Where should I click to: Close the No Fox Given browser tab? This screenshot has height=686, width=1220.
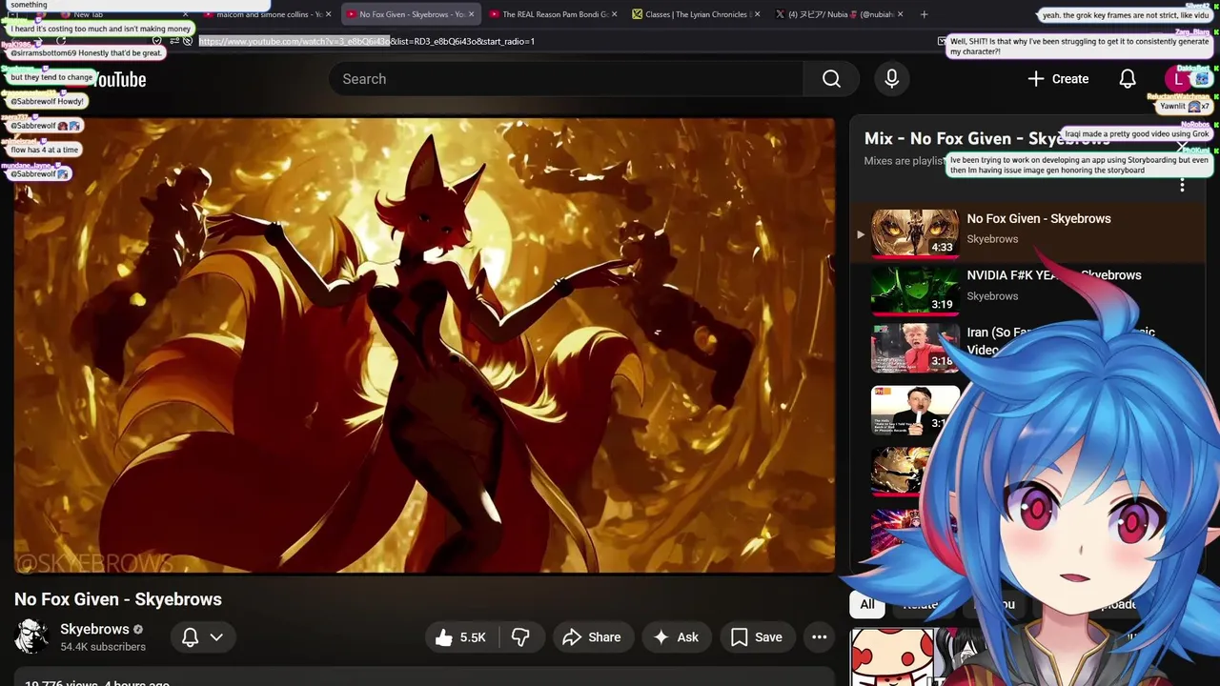click(471, 14)
